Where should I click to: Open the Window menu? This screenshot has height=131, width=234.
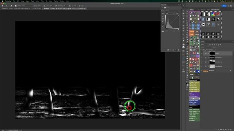coord(62,1)
